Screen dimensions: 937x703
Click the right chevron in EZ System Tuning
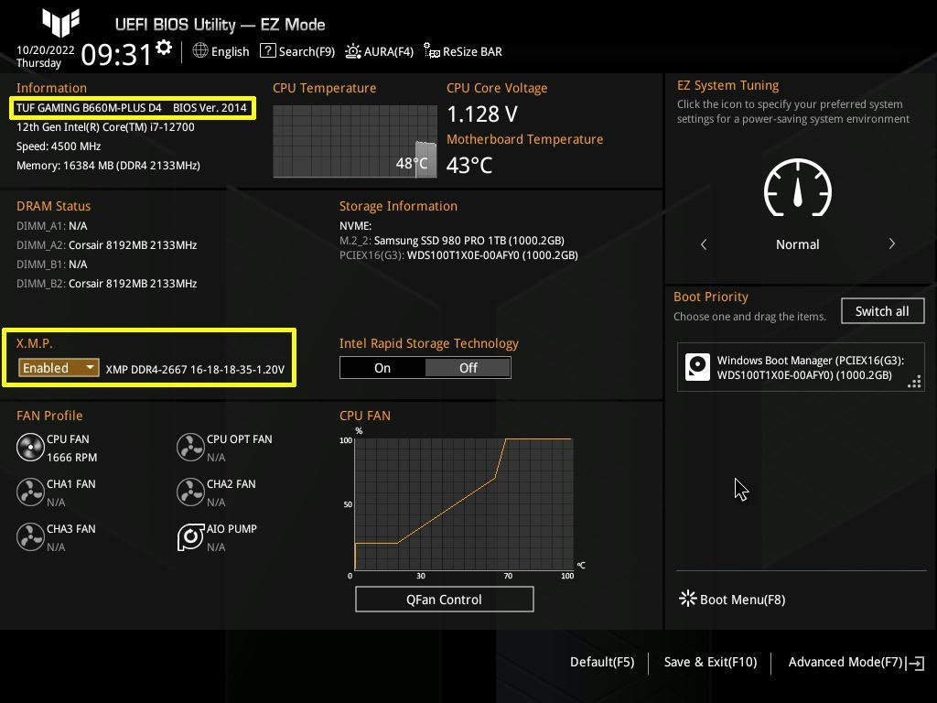(x=891, y=243)
